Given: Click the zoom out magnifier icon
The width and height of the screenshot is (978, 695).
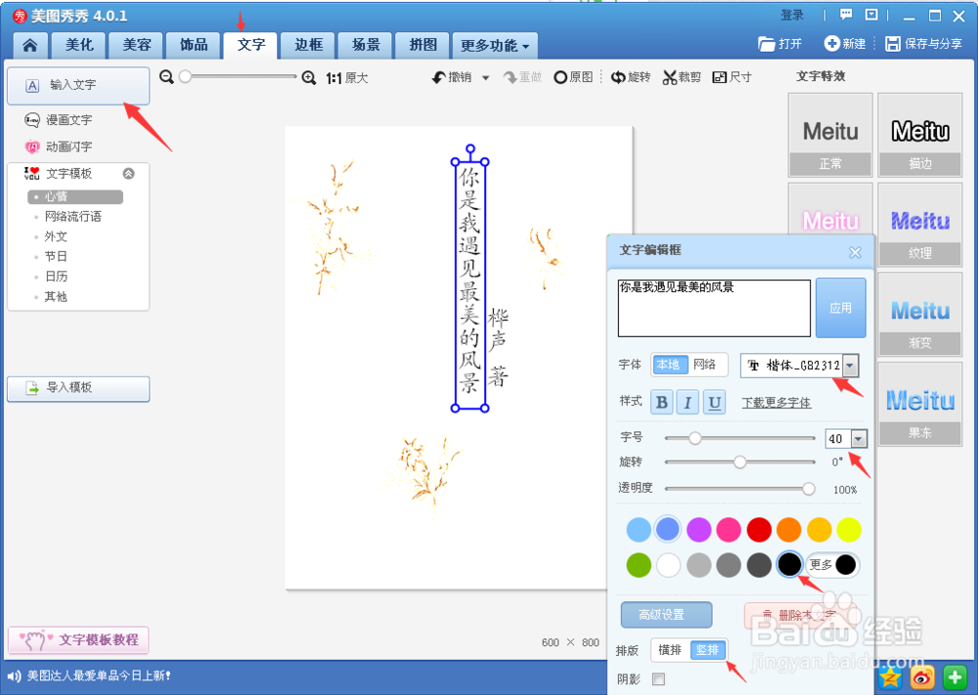Looking at the screenshot, I should (x=166, y=77).
